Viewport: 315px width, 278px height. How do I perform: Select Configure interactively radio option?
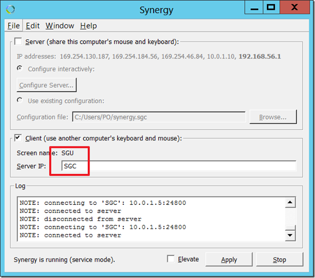20,68
